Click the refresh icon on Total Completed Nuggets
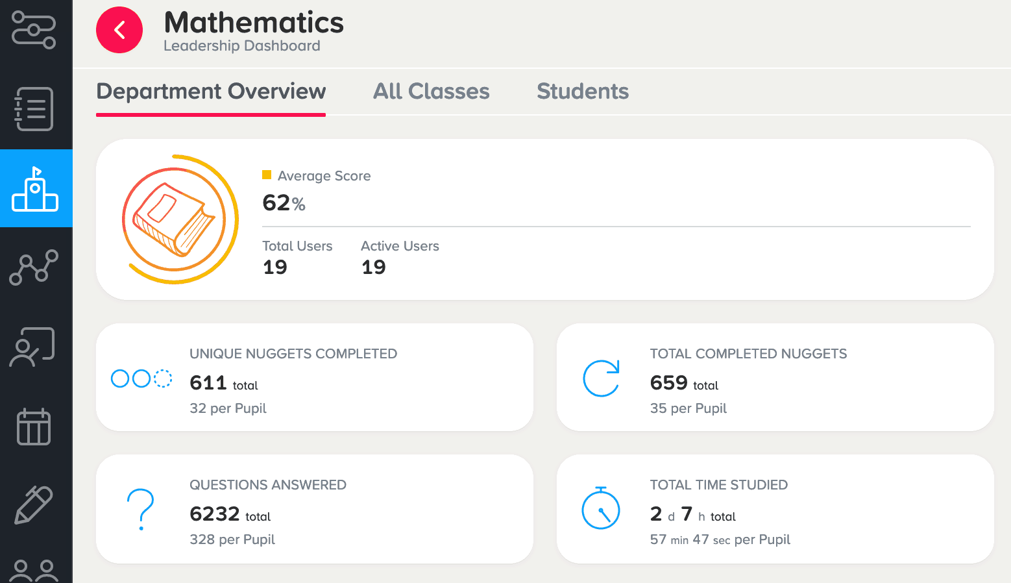The image size is (1011, 583). click(602, 378)
